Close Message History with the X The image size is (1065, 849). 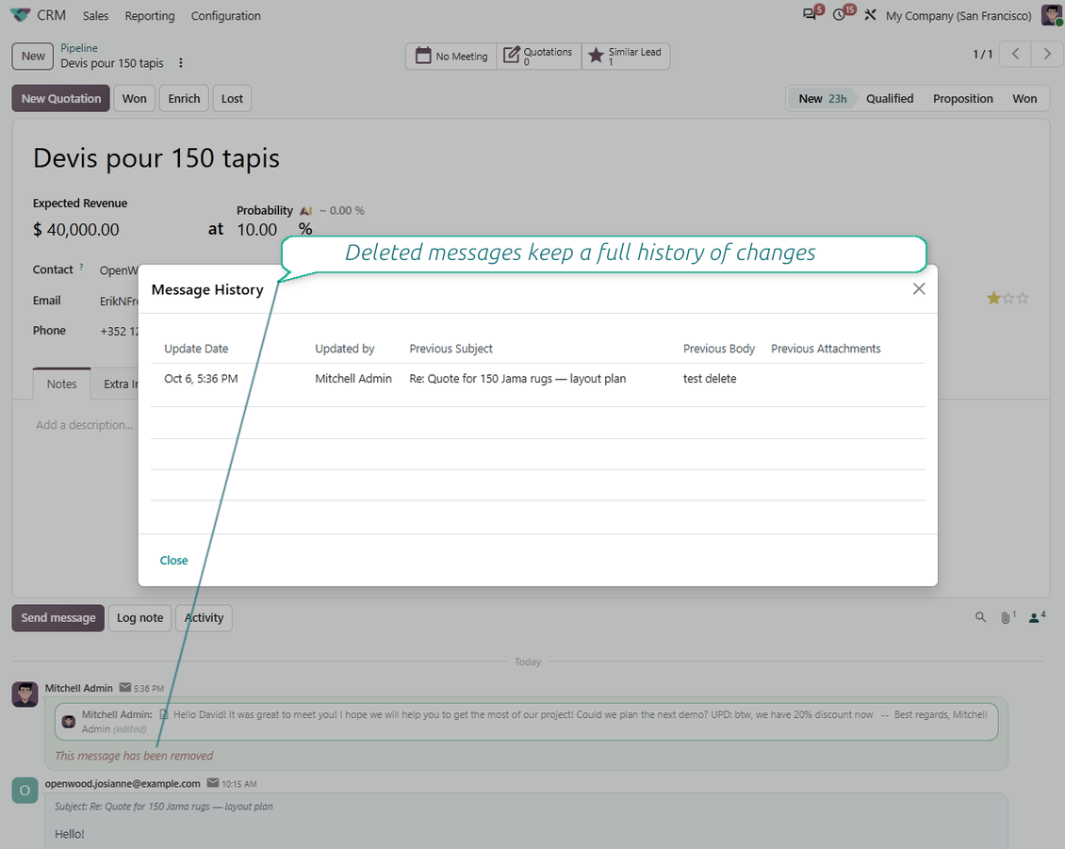tap(919, 288)
